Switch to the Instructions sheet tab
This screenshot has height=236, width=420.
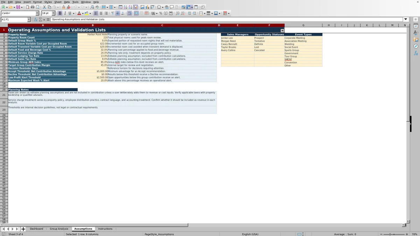105,229
